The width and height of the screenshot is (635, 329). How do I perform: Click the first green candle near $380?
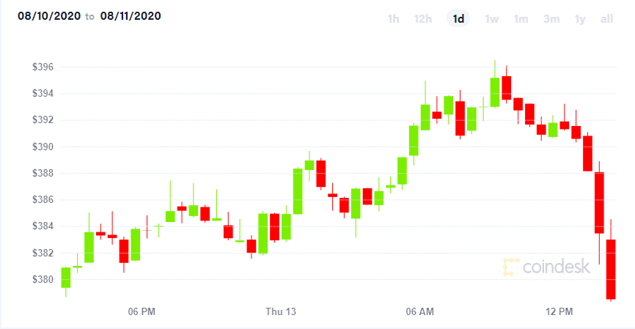click(65, 278)
